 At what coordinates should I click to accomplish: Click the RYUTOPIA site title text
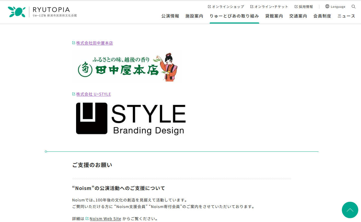tap(51, 10)
